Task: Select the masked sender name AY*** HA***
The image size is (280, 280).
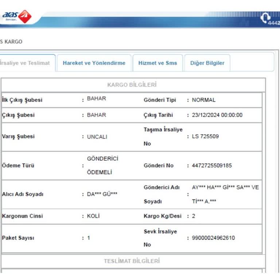Action: (225, 194)
